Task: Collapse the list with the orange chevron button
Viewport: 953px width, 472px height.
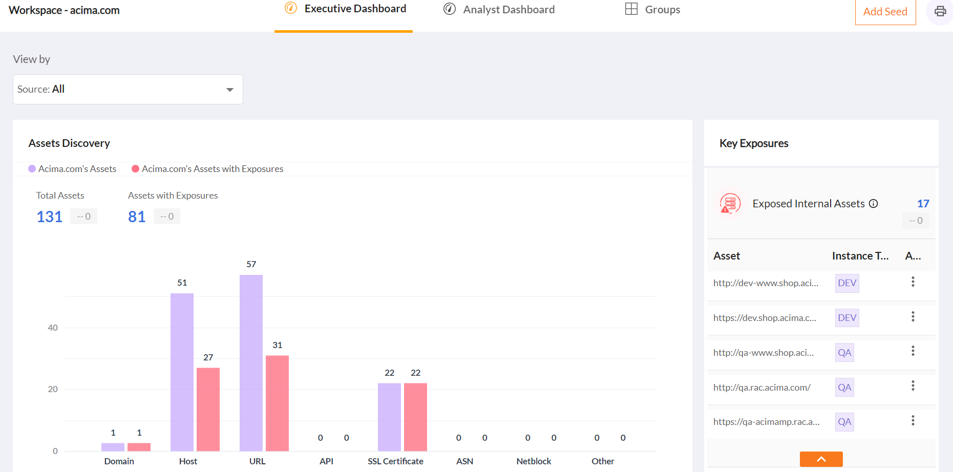Action: click(821, 459)
